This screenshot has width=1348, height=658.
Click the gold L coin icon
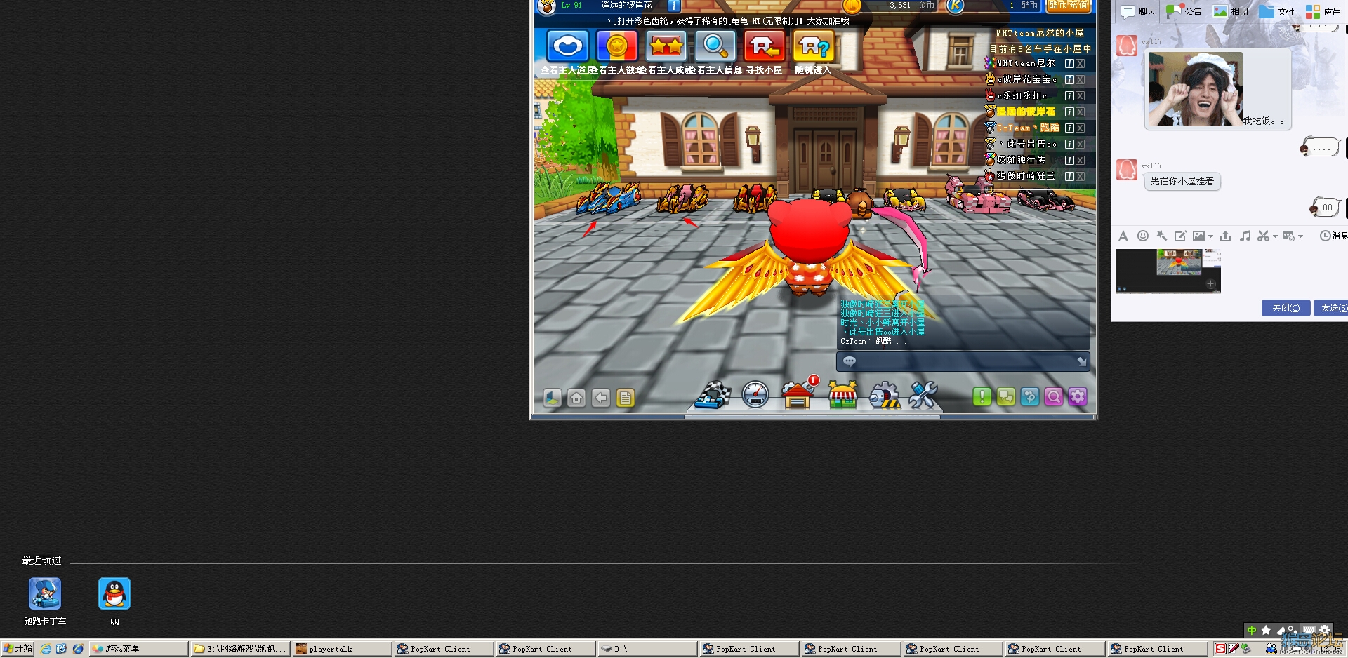(852, 6)
